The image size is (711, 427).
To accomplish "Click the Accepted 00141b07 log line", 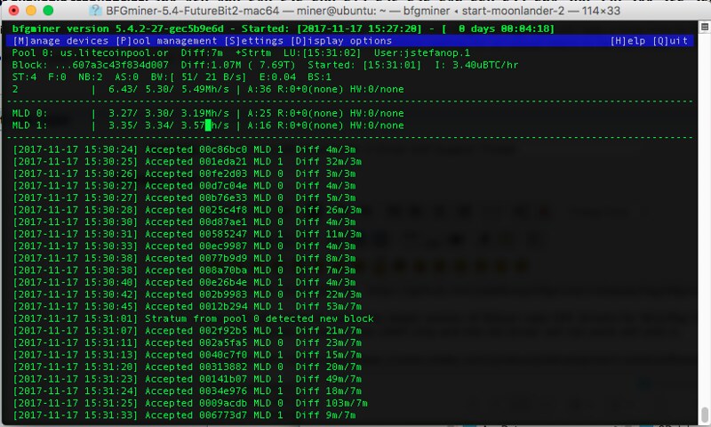I will 187,379.
